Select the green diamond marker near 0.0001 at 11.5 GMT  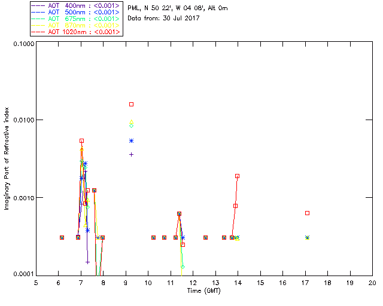183,267
